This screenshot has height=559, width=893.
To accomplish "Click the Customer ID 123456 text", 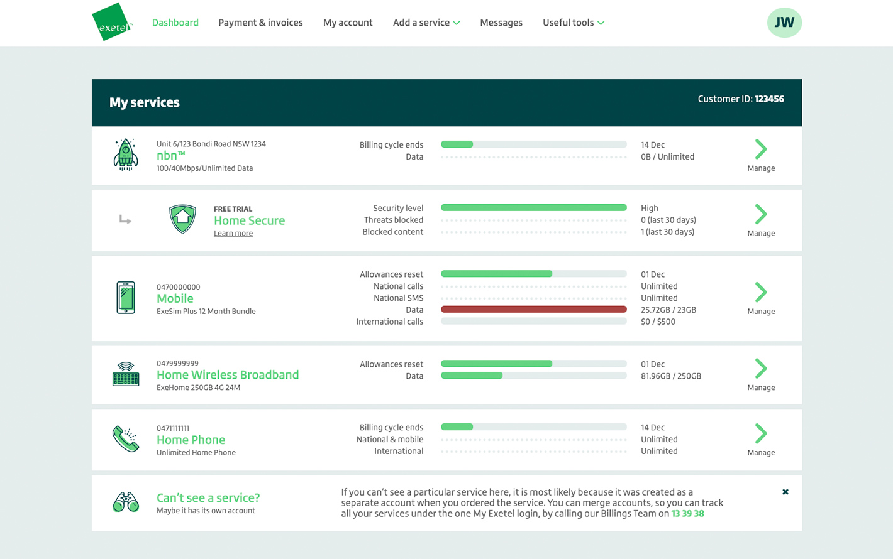I will tap(741, 99).
